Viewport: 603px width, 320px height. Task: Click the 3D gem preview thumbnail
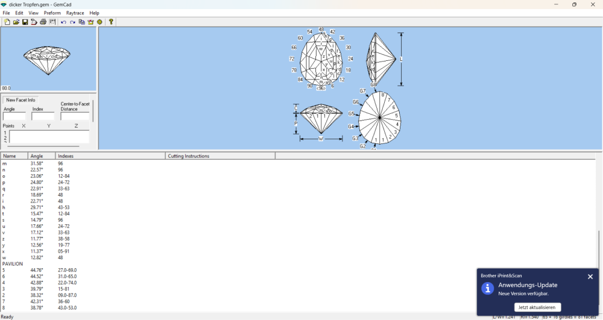click(48, 58)
